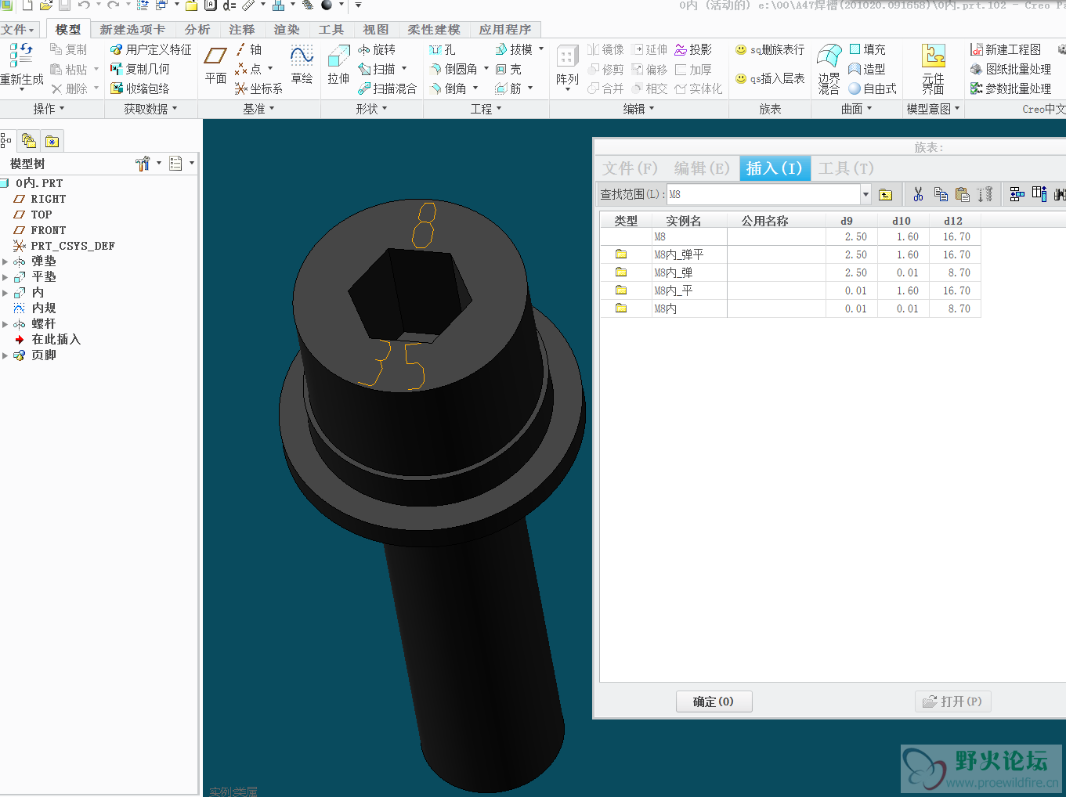
Task: Click the 打开(P) button
Action: click(952, 701)
